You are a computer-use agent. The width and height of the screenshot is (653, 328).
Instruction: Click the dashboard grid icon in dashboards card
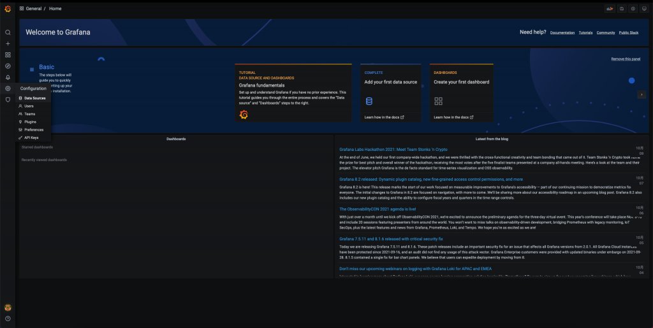pyautogui.click(x=438, y=101)
